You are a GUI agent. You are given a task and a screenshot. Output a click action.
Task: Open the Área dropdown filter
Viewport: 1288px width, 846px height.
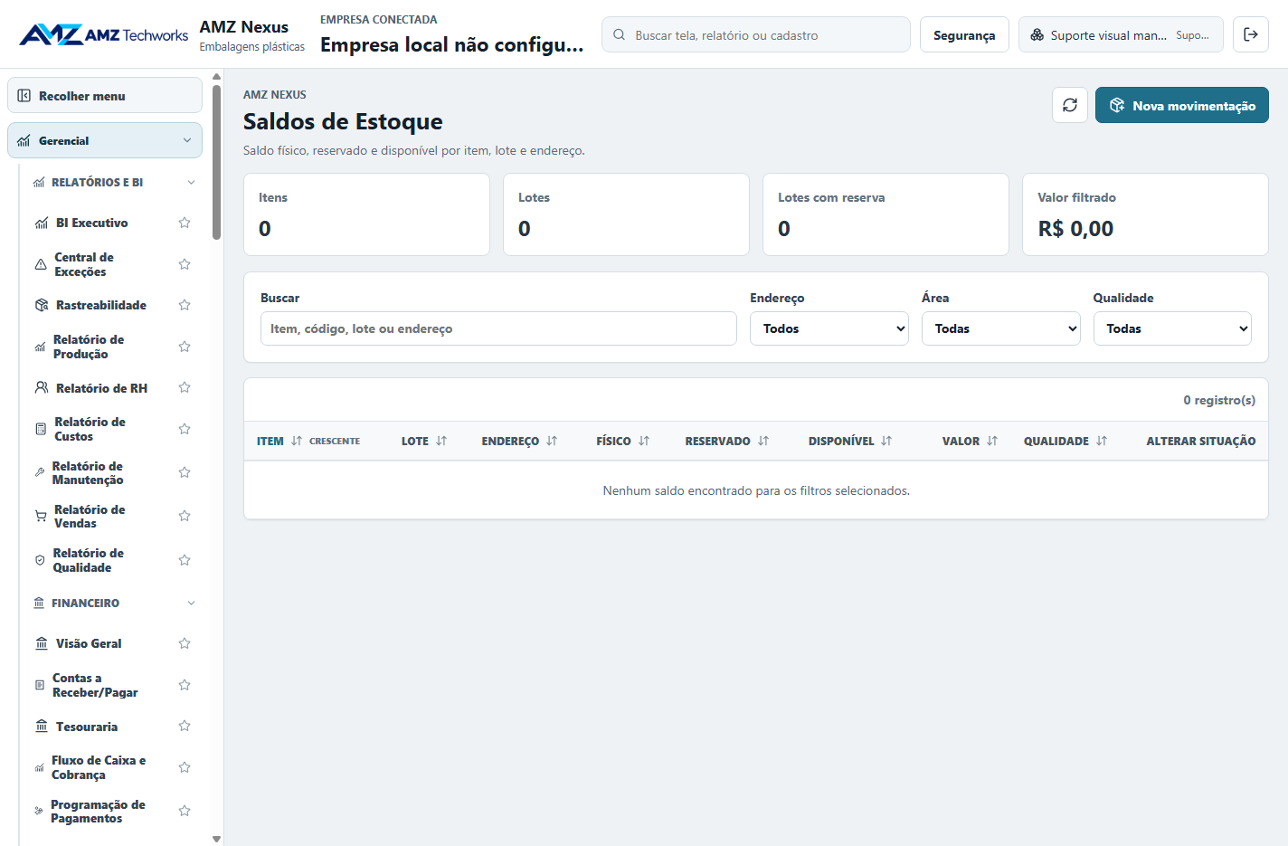tap(1001, 328)
